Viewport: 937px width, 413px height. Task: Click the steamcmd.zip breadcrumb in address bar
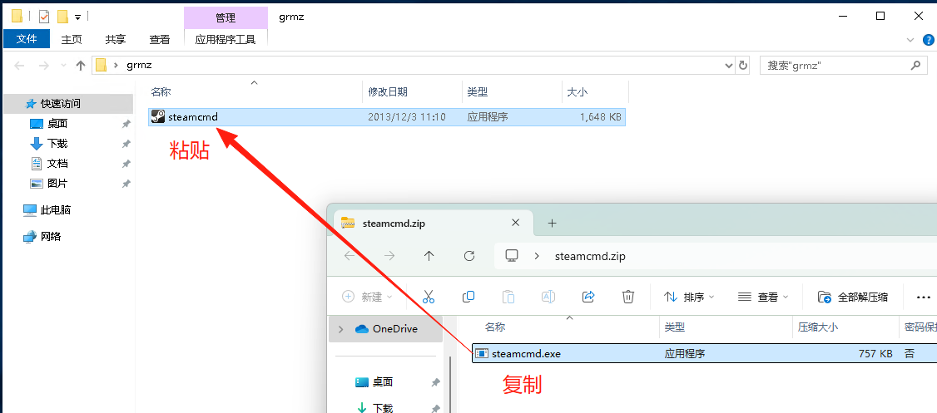590,256
